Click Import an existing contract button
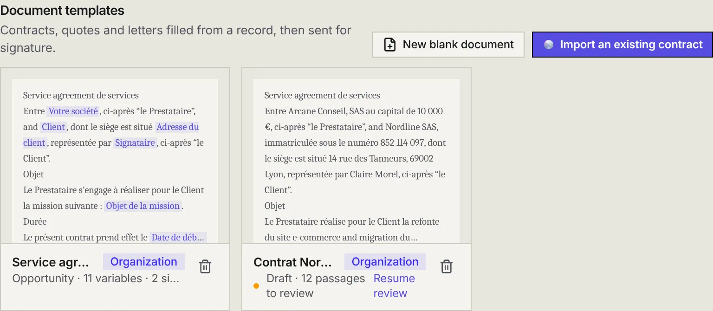The height and width of the screenshot is (311, 713). pos(622,45)
